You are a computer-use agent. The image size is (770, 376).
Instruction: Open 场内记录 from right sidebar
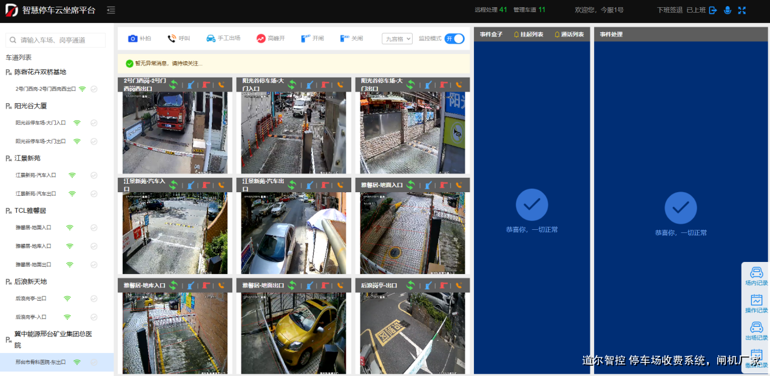pos(756,277)
